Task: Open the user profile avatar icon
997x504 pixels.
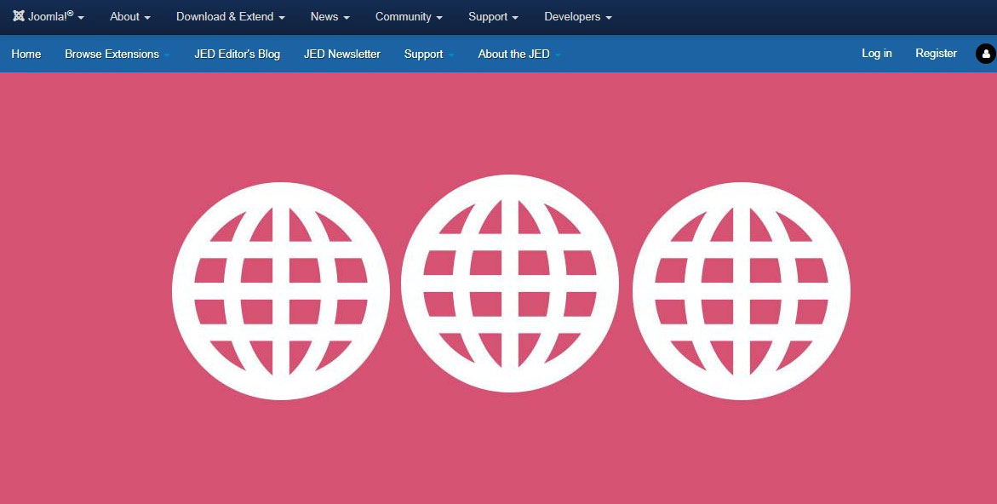Action: (986, 54)
